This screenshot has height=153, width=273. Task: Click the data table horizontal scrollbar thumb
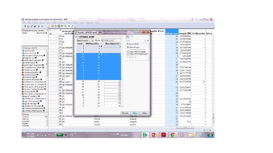click(x=185, y=128)
